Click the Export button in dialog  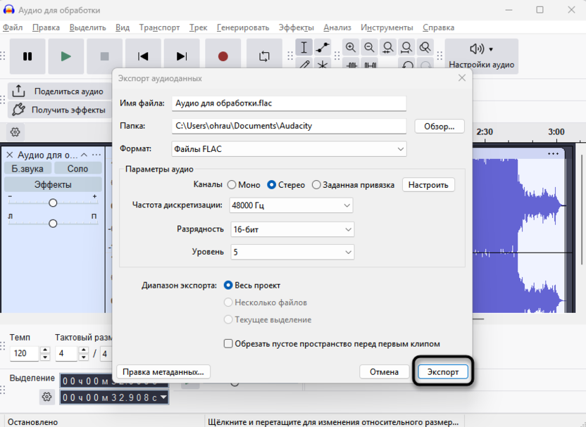pyautogui.click(x=443, y=371)
